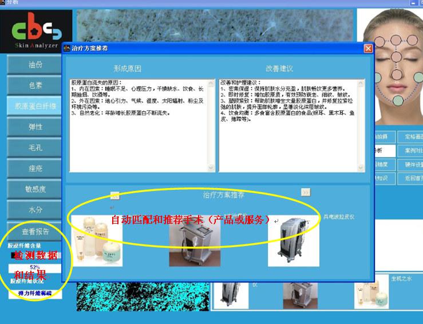Open the 敏感度 analysis

[35, 189]
